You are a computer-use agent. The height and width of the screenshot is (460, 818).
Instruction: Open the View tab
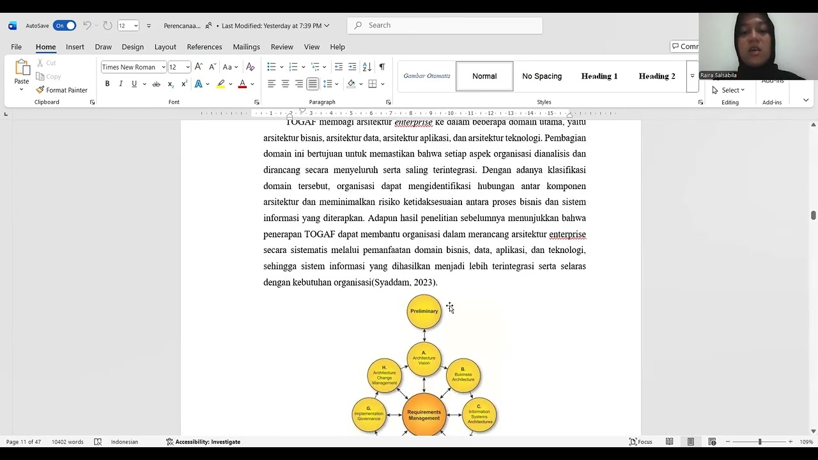click(312, 47)
